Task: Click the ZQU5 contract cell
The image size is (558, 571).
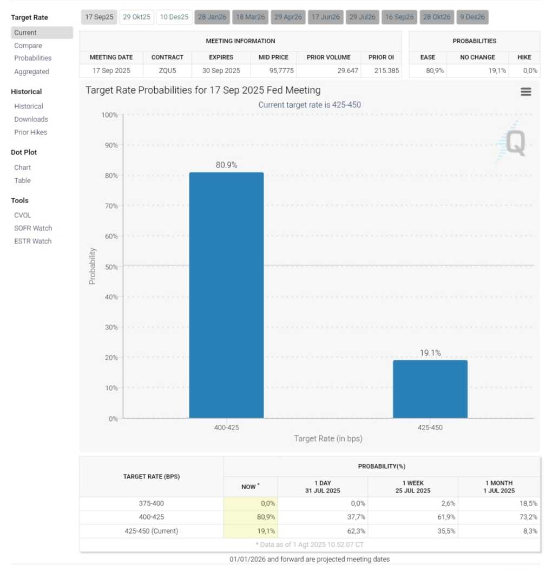Action: point(167,70)
